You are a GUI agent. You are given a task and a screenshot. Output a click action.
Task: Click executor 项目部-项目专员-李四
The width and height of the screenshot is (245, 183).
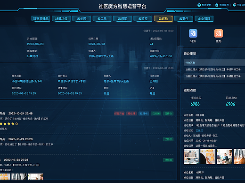click(72, 81)
